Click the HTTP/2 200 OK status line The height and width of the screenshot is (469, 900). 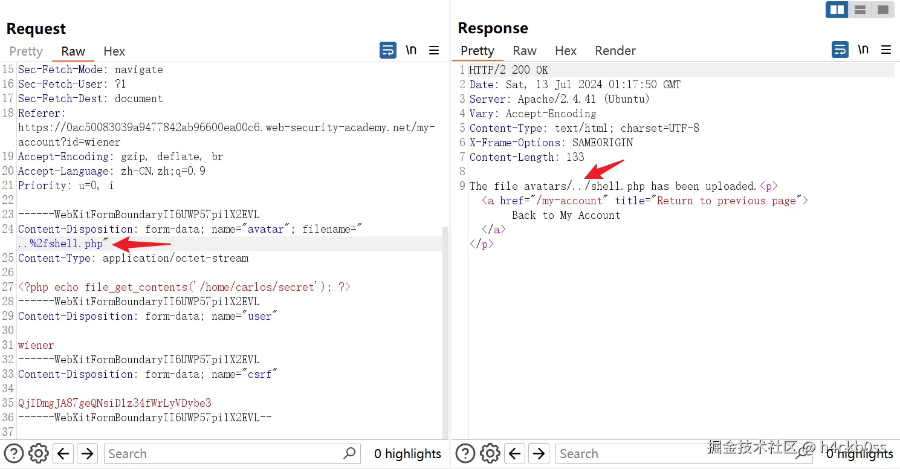pyautogui.click(x=509, y=70)
